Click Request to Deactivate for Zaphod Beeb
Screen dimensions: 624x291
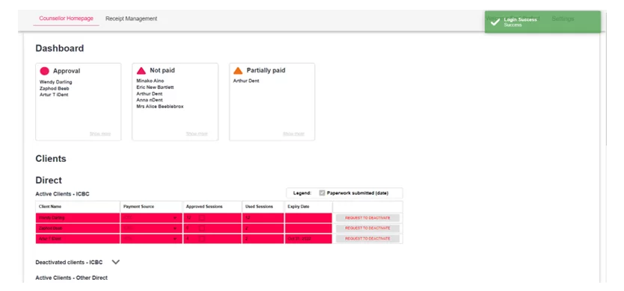[367, 228]
